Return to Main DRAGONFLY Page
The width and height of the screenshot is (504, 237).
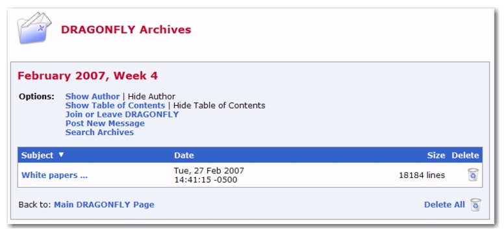(x=104, y=205)
